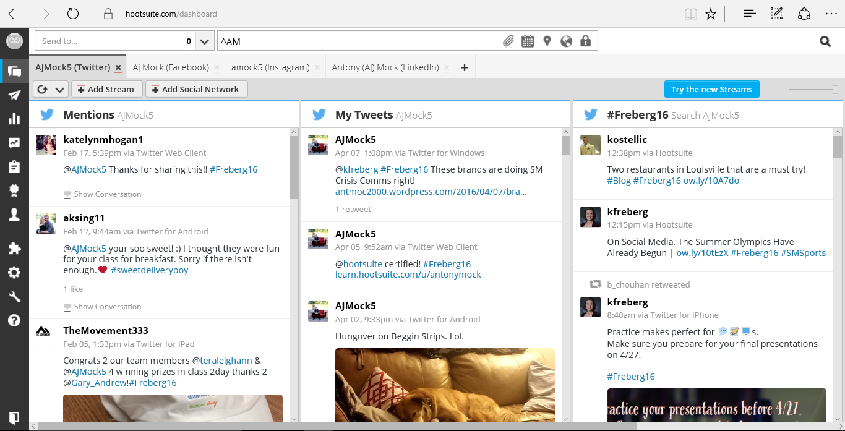Switch to Aj Mock (Facebook) tab
The height and width of the screenshot is (431, 845).
pos(171,67)
